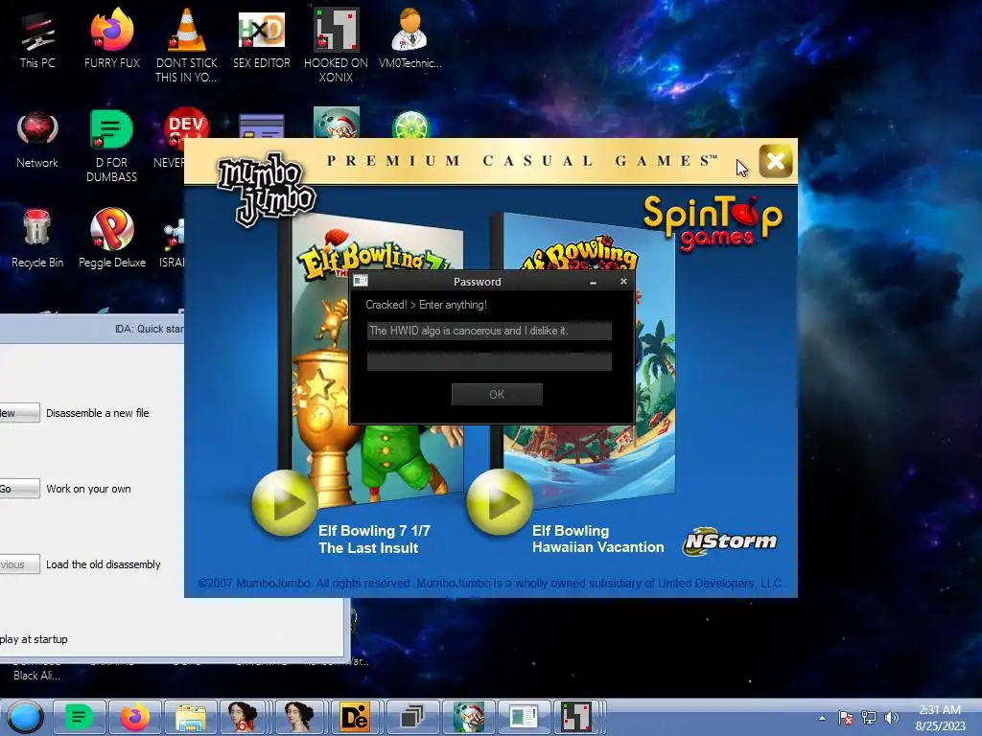982x736 pixels.
Task: Click New to disassemble a new file in IDA
Action: (x=19, y=413)
